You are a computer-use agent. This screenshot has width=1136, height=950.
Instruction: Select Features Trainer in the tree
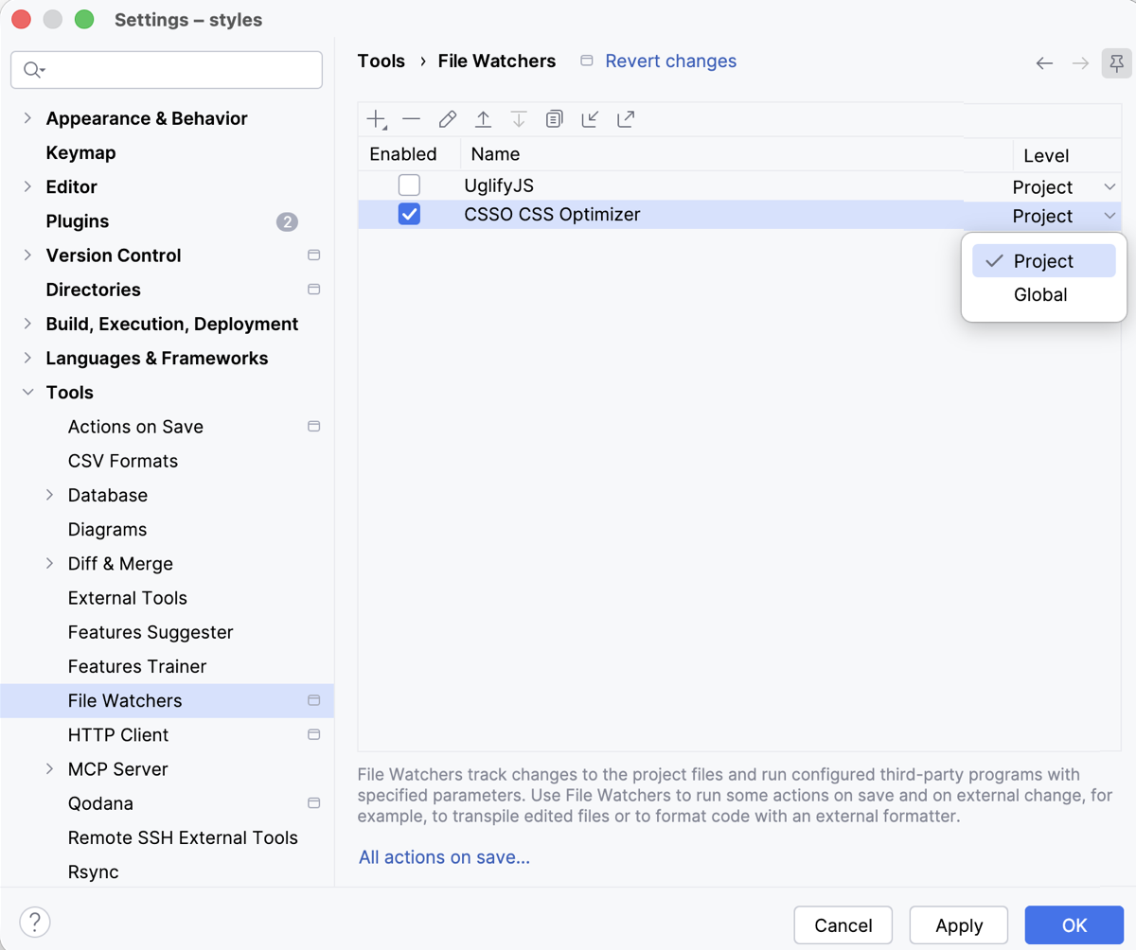pyautogui.click(x=137, y=666)
